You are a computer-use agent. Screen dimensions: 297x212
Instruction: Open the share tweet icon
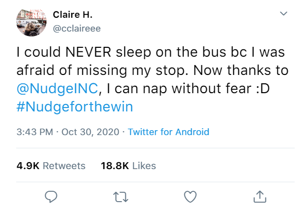(x=260, y=197)
